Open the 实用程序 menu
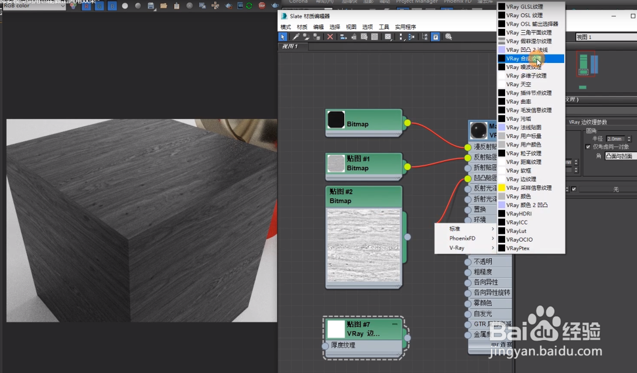Viewport: 637px width, 373px height. coord(405,27)
